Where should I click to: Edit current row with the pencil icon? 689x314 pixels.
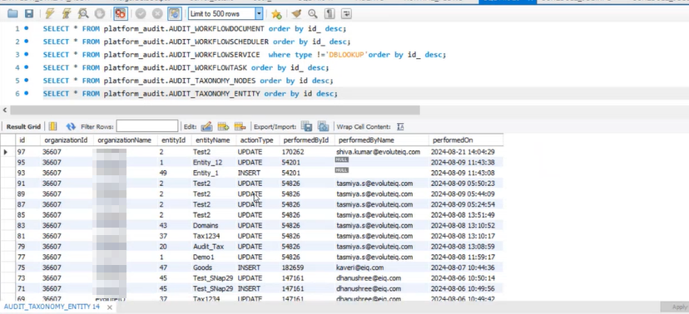[206, 127]
